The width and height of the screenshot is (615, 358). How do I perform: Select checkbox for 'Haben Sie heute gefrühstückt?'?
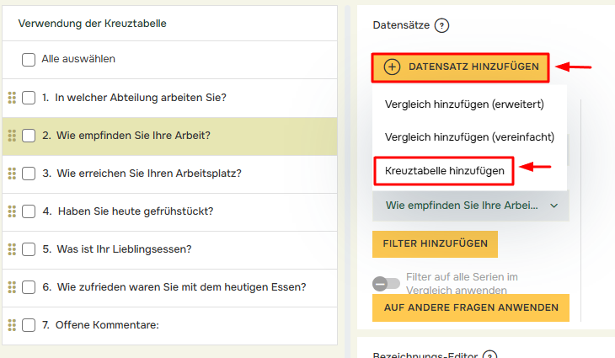(x=29, y=211)
